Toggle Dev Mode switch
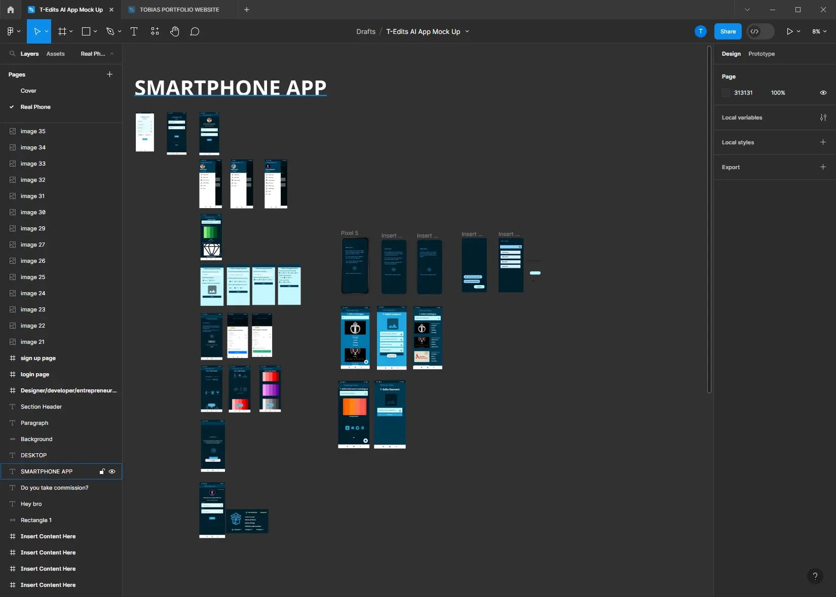 click(761, 31)
